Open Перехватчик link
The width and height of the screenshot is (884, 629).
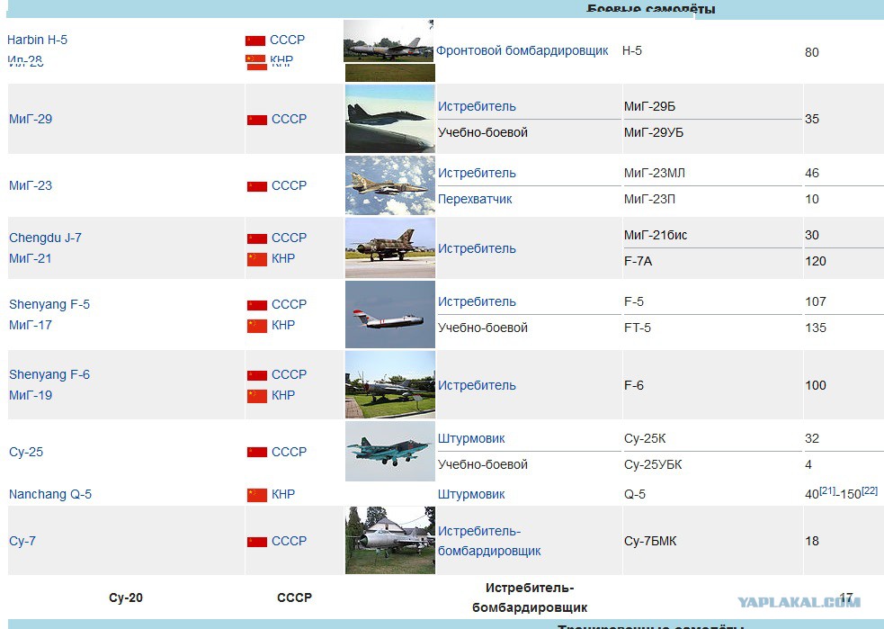coord(475,199)
